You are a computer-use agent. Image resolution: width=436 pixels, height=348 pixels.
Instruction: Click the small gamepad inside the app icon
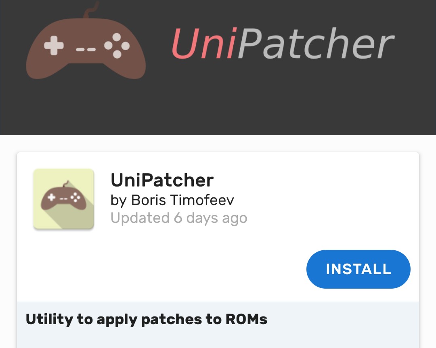point(63,197)
